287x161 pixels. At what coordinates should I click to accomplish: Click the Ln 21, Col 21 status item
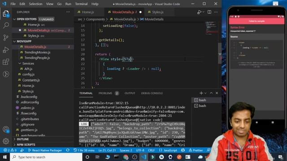(107, 150)
